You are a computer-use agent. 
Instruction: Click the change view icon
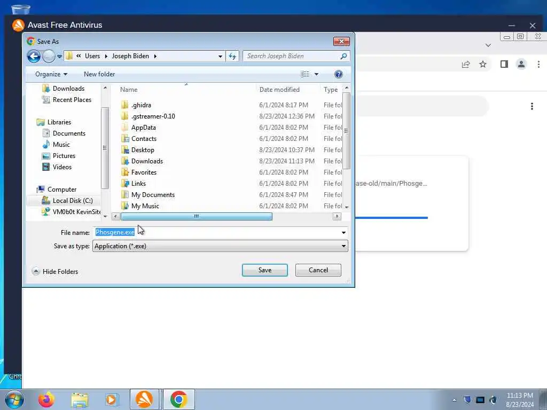point(305,74)
